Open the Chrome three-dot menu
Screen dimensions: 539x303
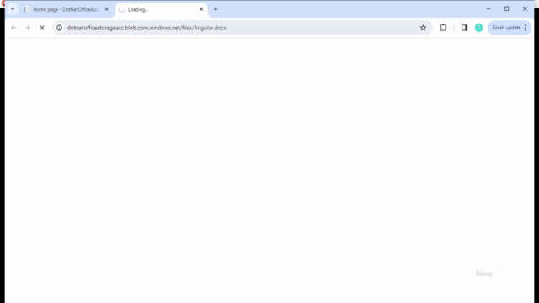(526, 28)
